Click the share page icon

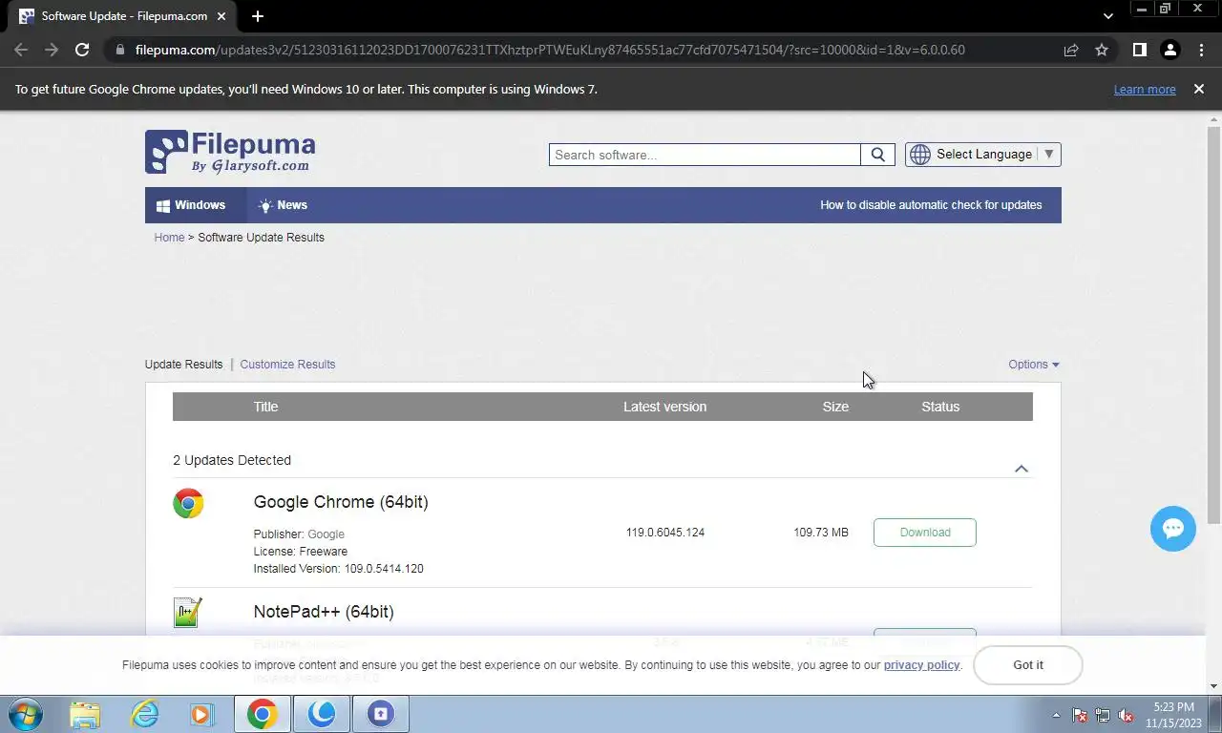coord(1071,50)
